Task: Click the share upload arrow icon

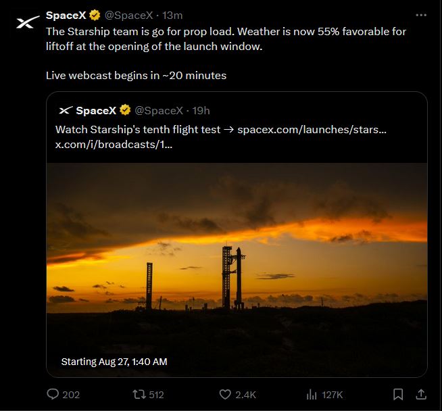Action: coord(420,394)
